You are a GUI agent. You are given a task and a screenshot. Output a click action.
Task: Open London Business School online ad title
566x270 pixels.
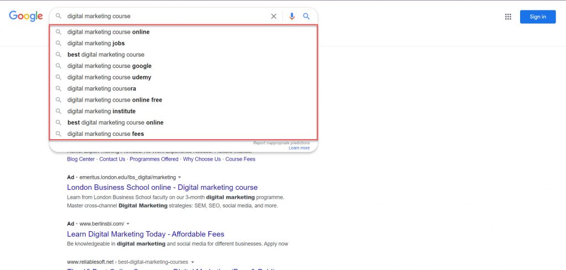(163, 187)
